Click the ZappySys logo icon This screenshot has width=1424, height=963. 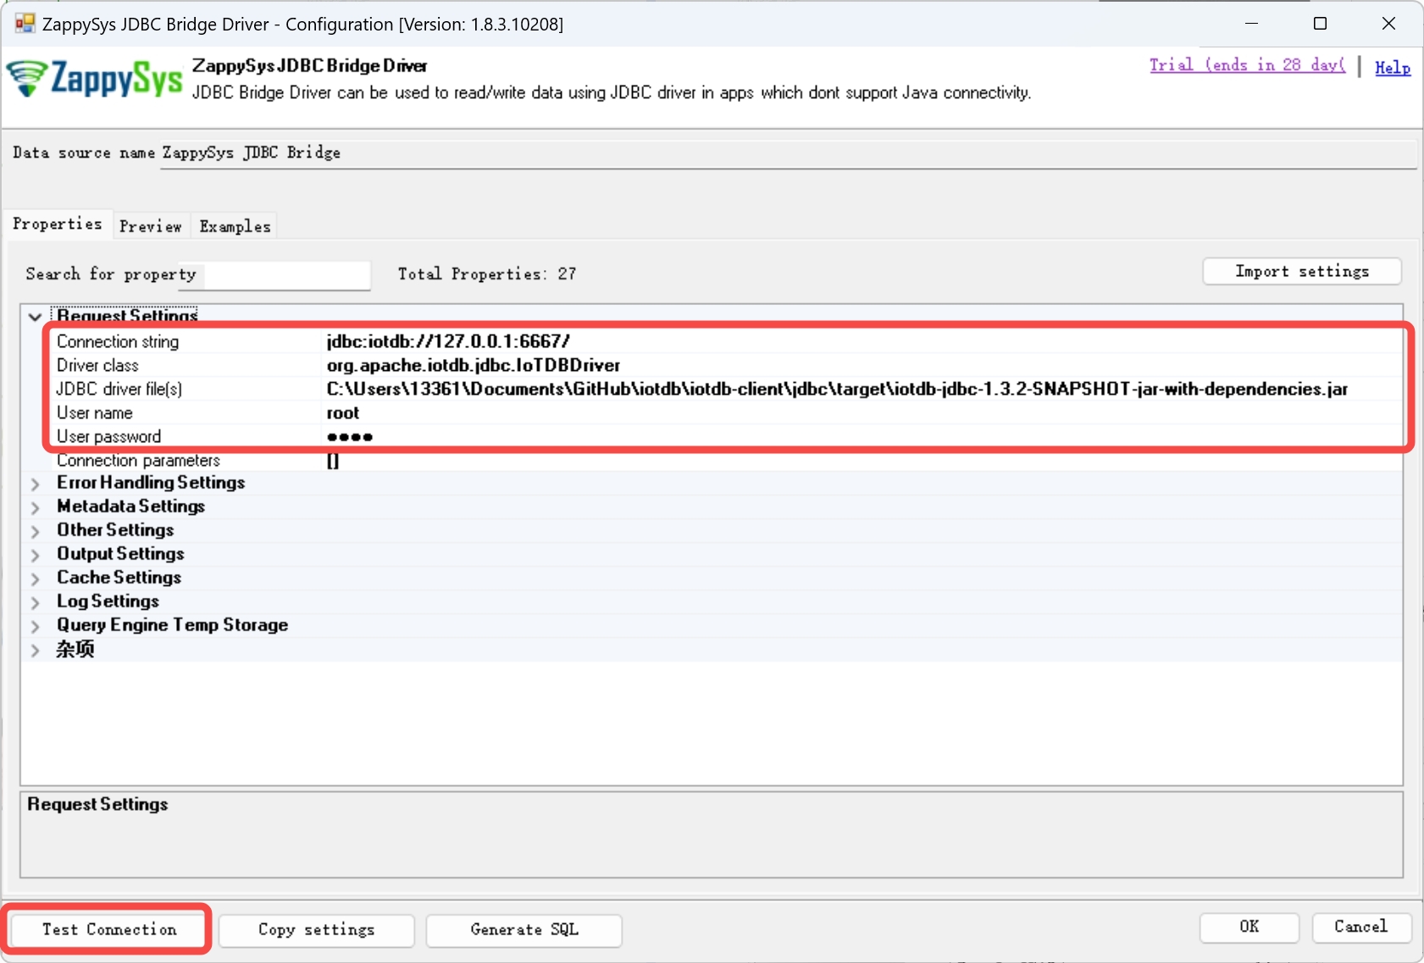click(x=93, y=79)
